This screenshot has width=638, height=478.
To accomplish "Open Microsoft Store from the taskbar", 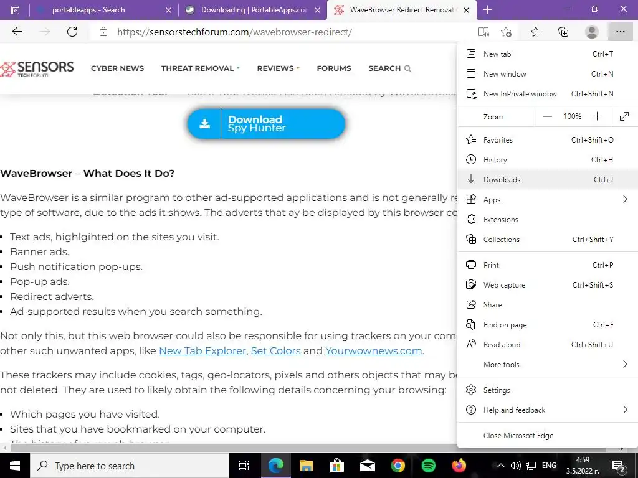I will pyautogui.click(x=336, y=466).
